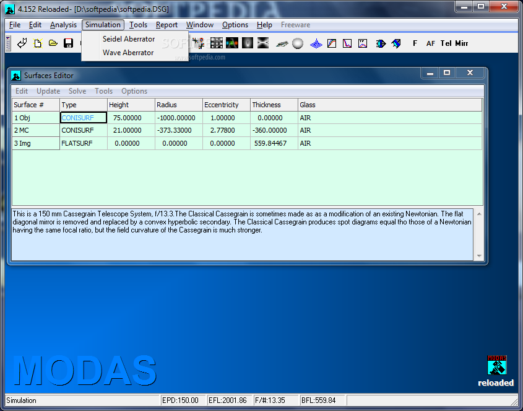Select Wave Aberrator from the Simulation menu
This screenshot has width=523, height=411.
coord(128,53)
